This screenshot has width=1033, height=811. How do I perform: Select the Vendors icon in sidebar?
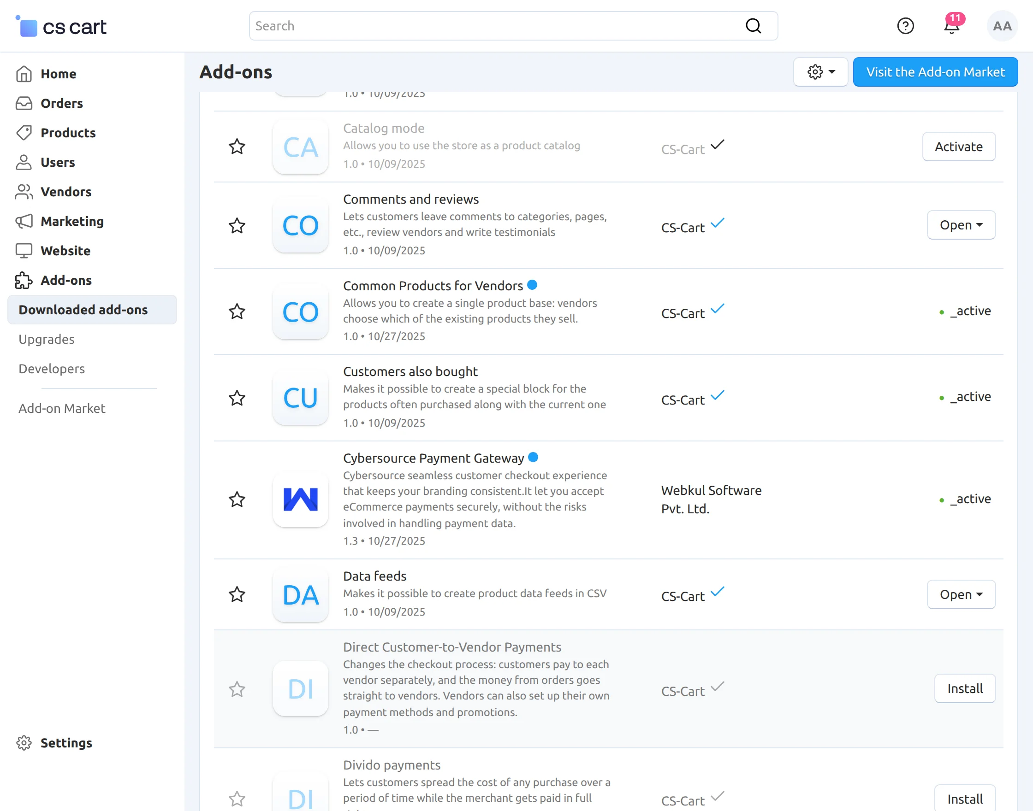point(24,192)
